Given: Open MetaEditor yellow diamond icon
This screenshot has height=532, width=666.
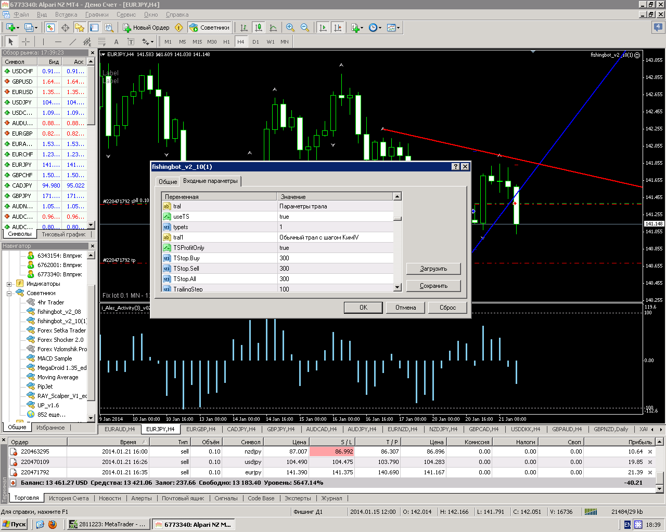Looking at the screenshot, I should click(179, 28).
